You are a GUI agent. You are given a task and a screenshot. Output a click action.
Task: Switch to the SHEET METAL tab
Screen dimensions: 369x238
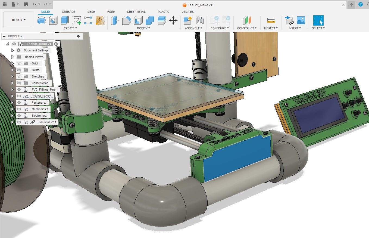[136, 12]
